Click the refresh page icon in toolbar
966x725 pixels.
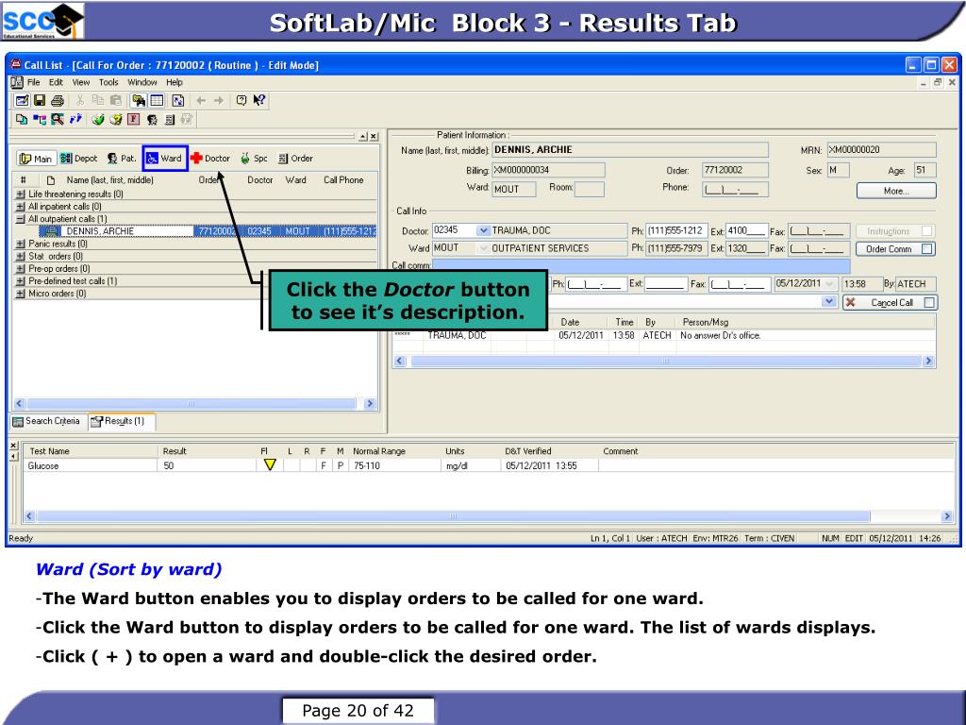178,100
